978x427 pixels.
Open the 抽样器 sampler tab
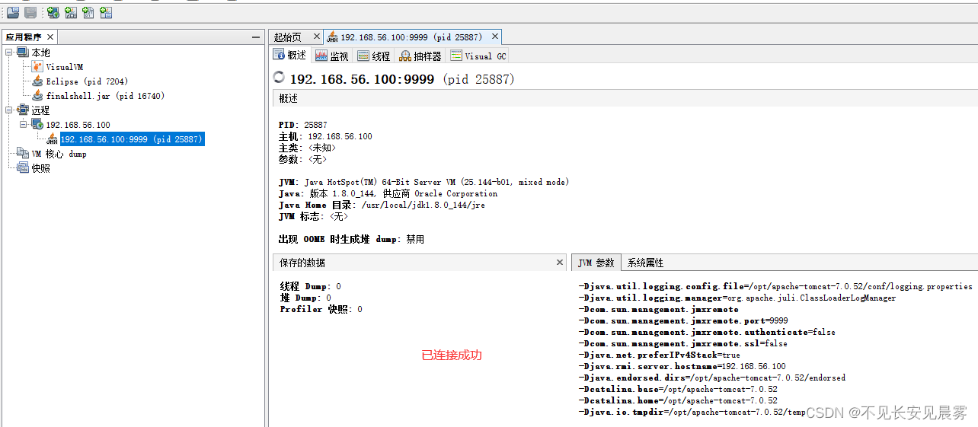[420, 56]
